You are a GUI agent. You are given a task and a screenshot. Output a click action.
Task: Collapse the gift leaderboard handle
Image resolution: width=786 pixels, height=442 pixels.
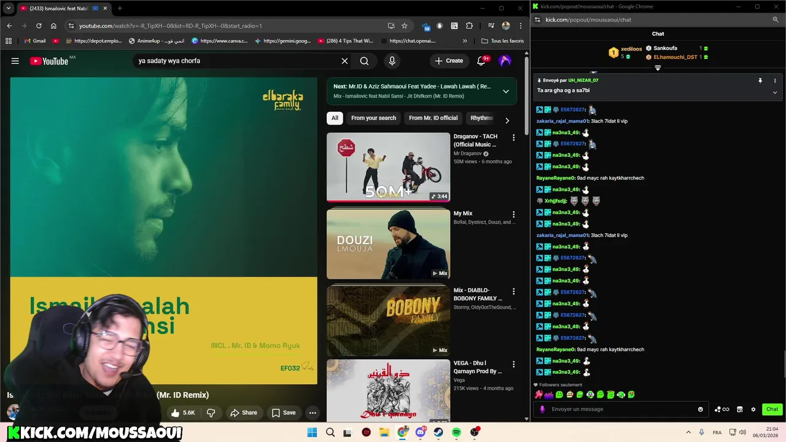[658, 68]
